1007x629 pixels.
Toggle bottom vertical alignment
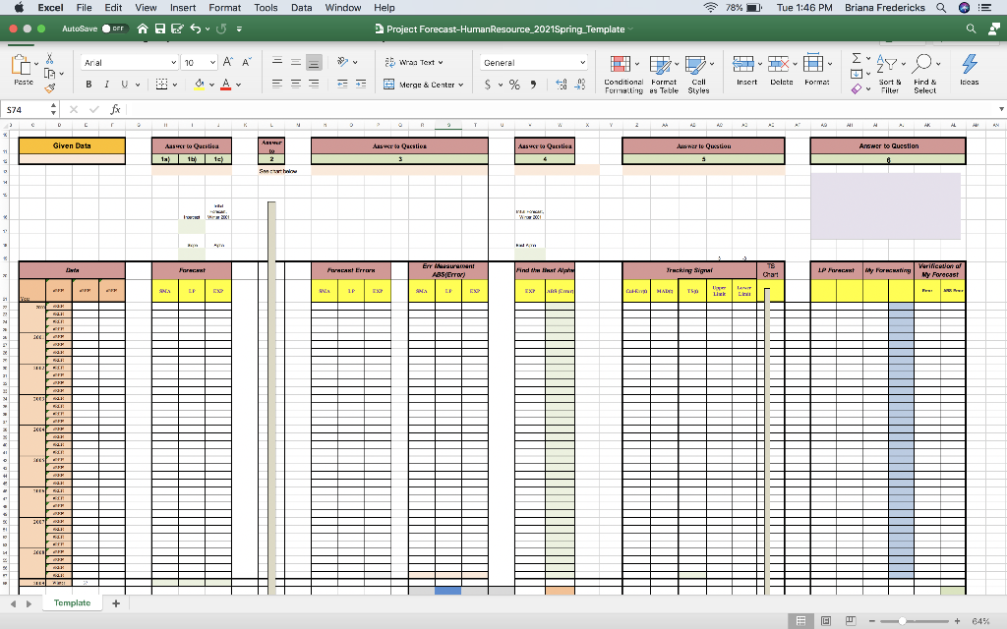click(314, 62)
